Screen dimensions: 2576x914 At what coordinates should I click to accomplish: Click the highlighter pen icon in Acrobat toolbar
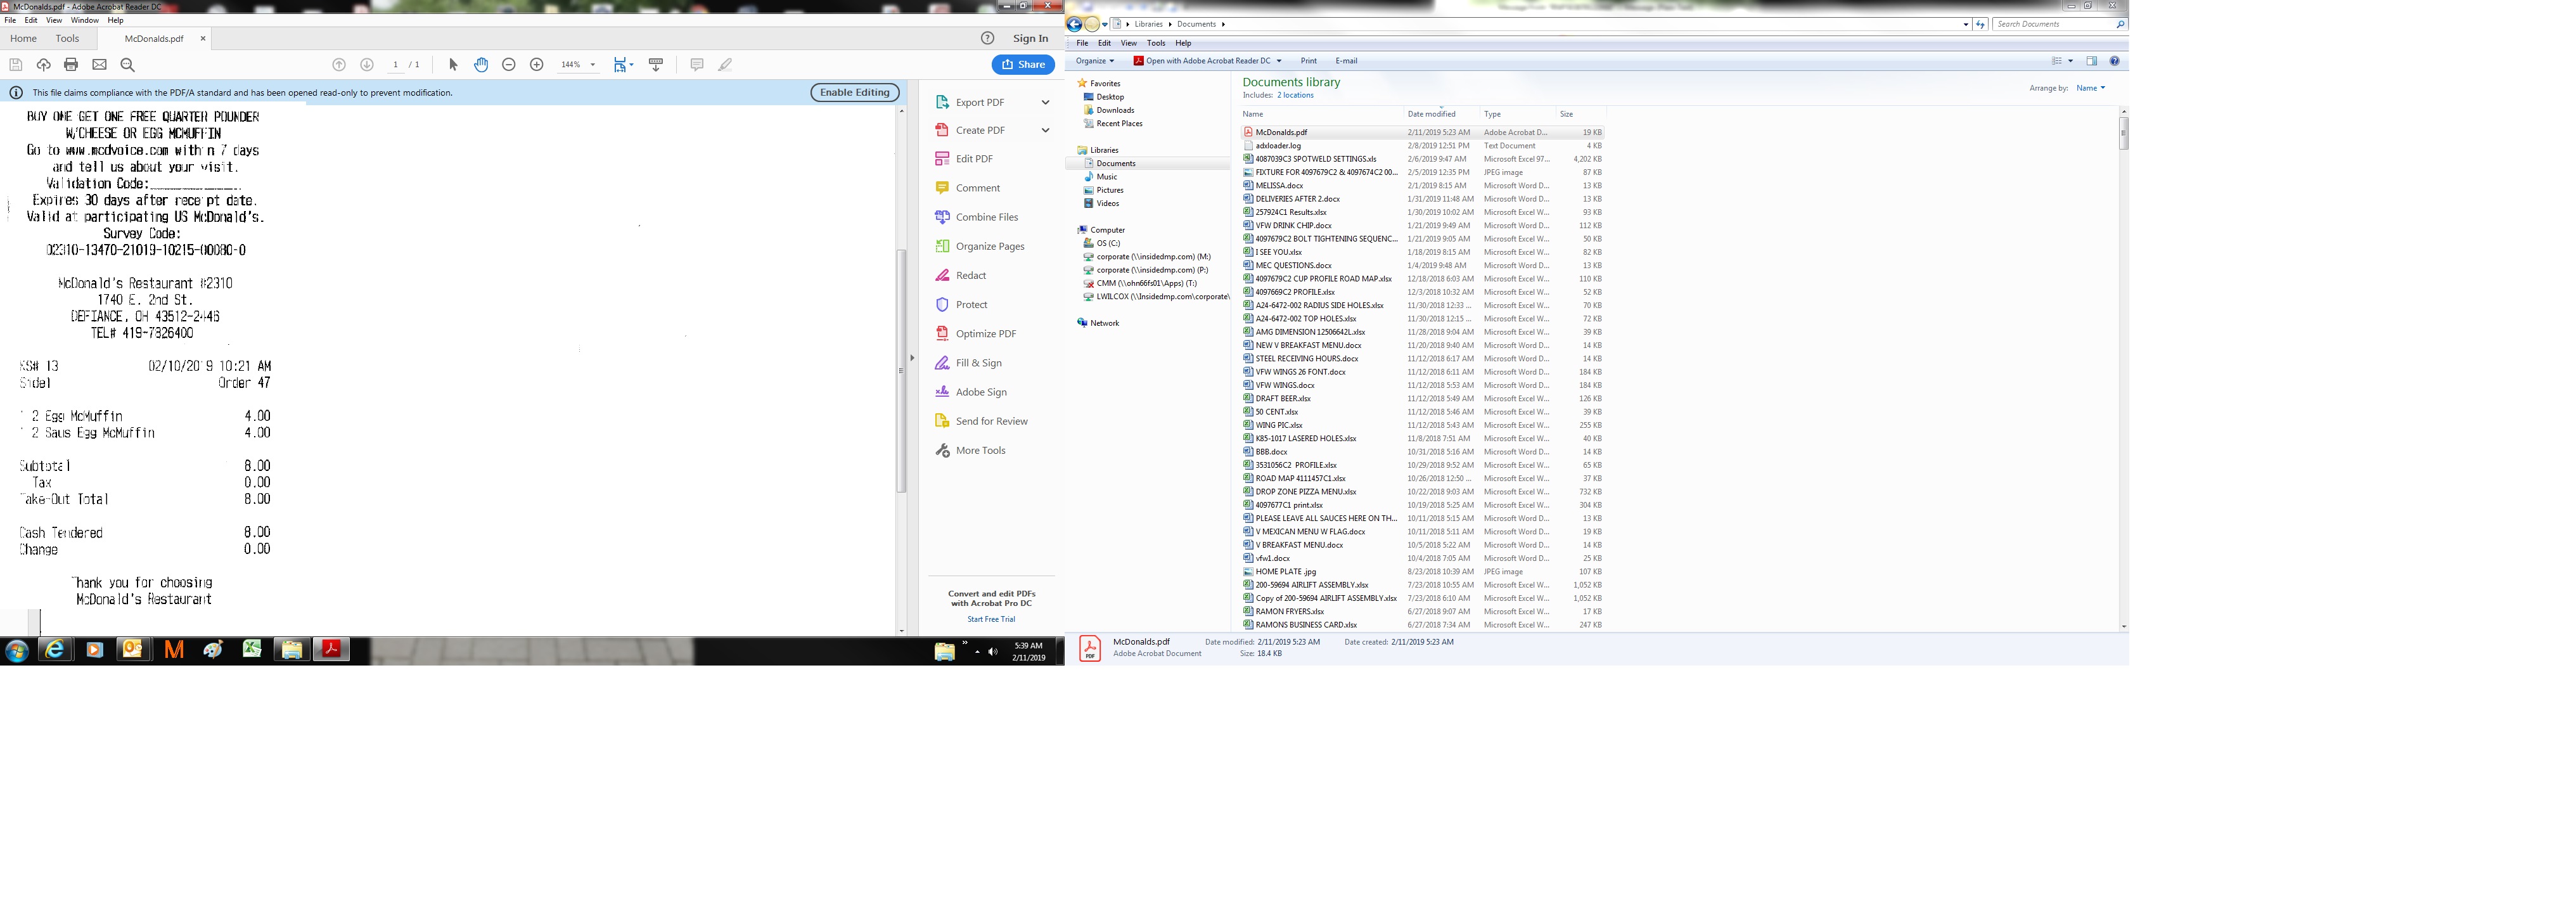click(725, 65)
